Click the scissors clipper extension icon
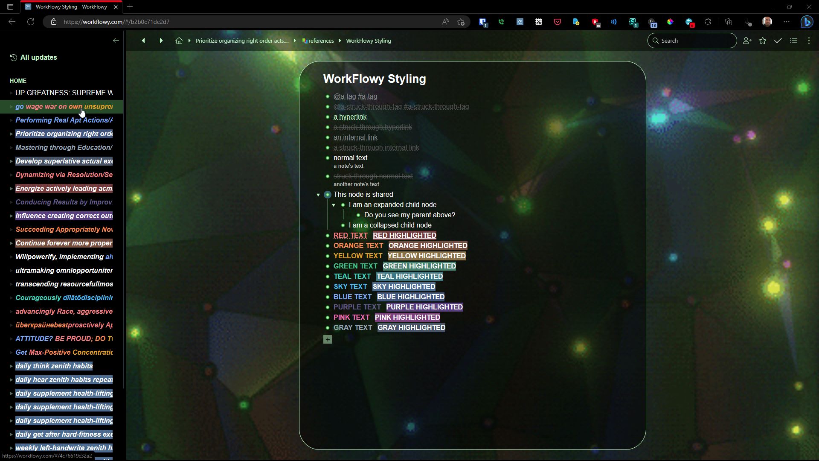This screenshot has width=819, height=461. pos(539,22)
